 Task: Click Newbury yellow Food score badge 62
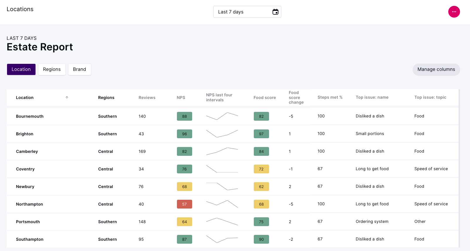click(261, 187)
